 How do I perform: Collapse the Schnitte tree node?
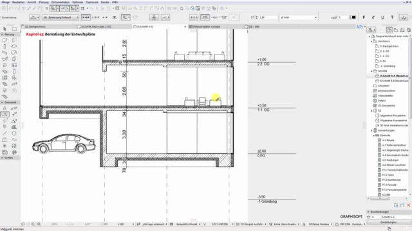tap(371, 71)
